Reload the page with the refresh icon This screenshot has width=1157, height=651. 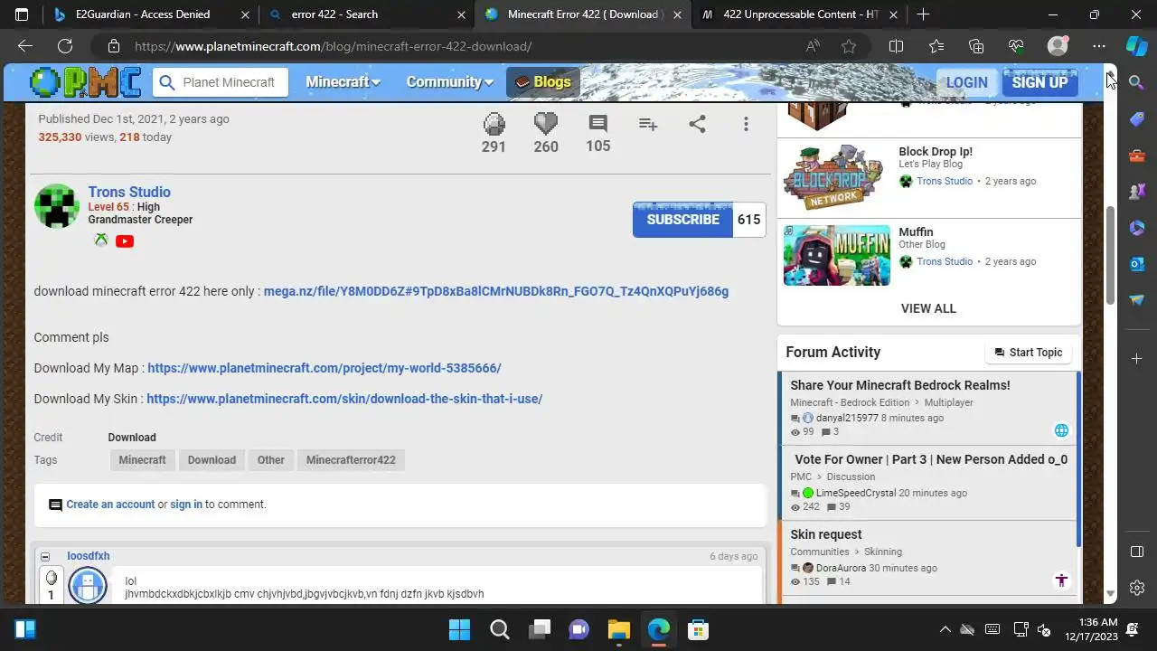point(65,46)
